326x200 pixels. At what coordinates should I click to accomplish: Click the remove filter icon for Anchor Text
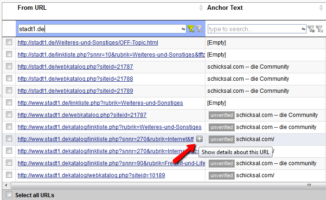(x=320, y=29)
